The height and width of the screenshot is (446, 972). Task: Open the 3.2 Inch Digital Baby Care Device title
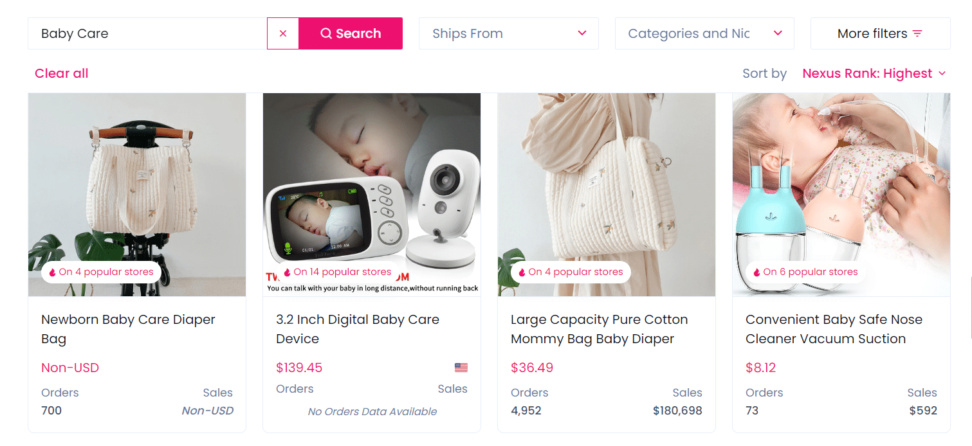click(358, 329)
